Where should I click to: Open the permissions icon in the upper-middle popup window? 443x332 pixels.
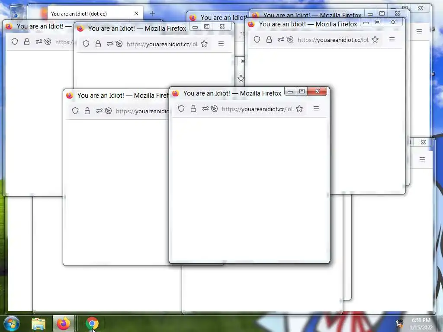(110, 44)
